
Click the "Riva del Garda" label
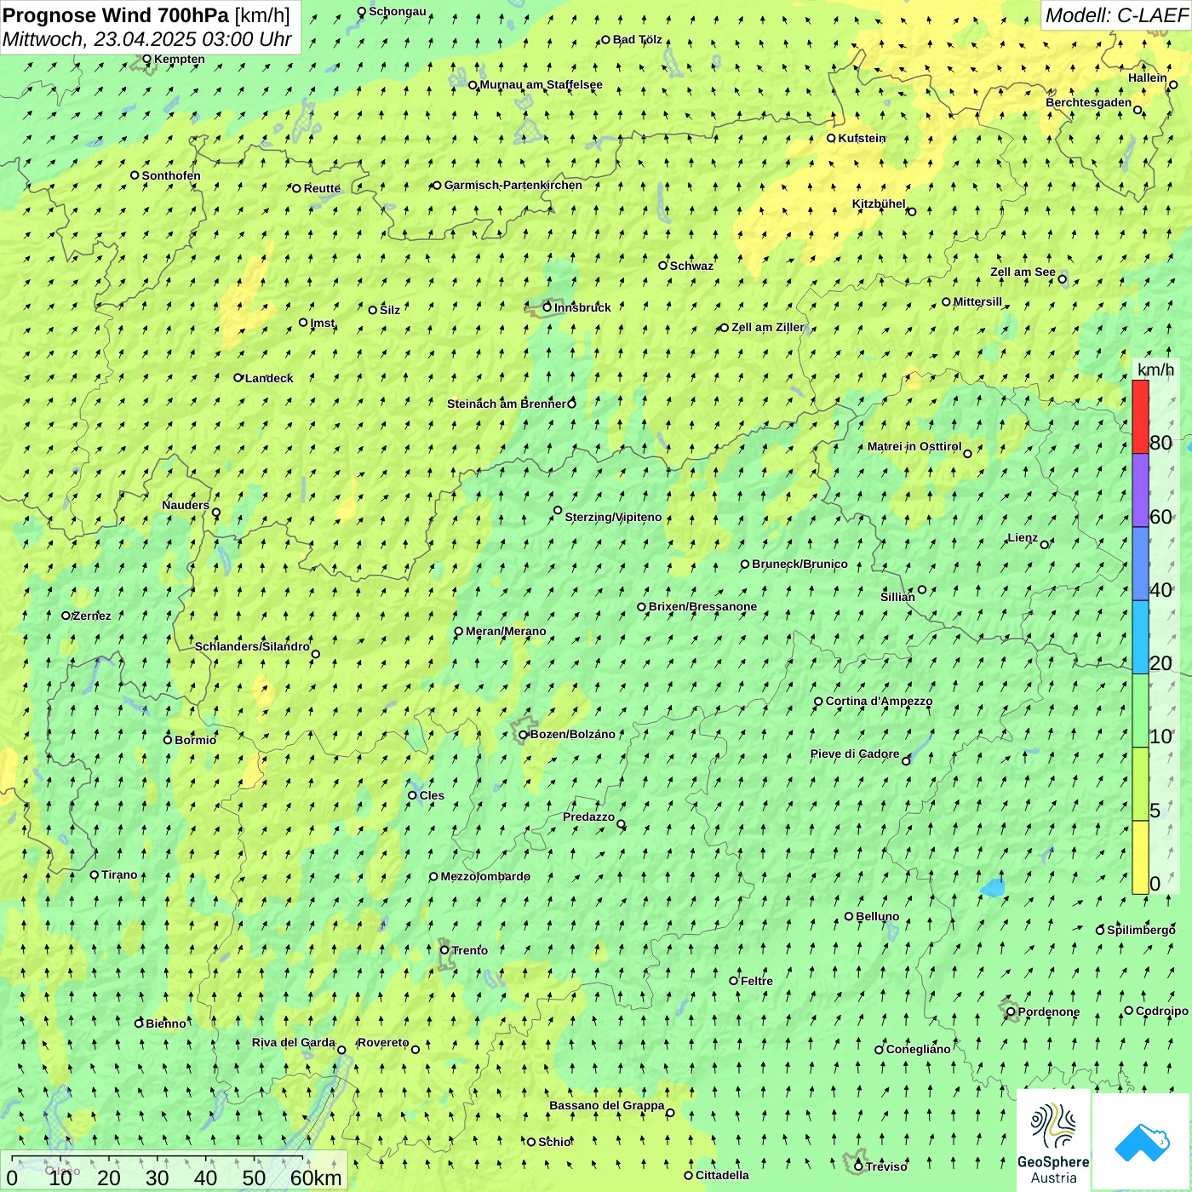pos(294,1043)
